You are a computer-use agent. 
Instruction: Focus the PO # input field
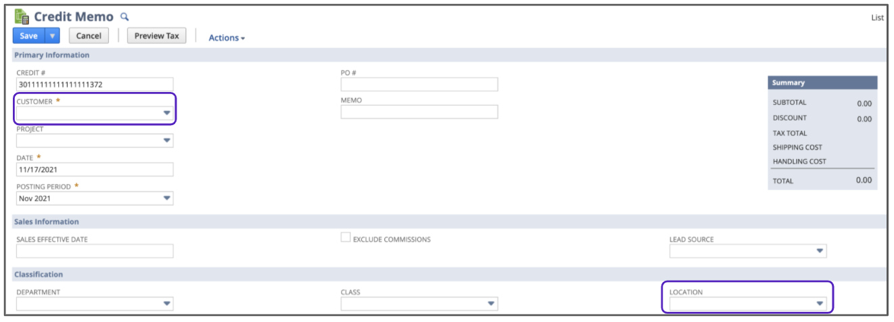click(x=419, y=85)
